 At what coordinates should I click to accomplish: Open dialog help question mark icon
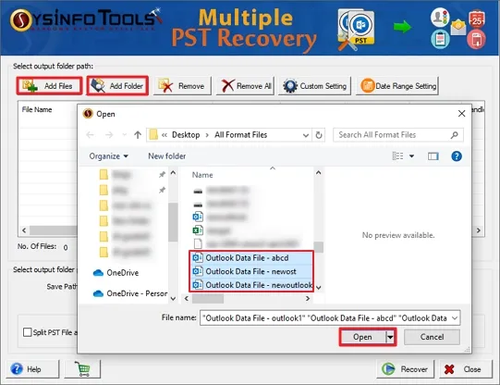457,156
